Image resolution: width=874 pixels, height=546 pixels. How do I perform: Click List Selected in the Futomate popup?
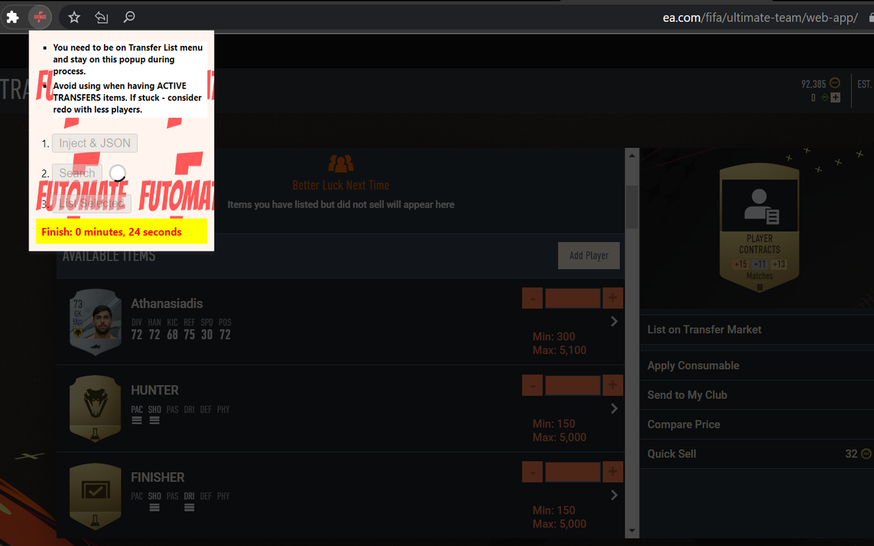(91, 203)
